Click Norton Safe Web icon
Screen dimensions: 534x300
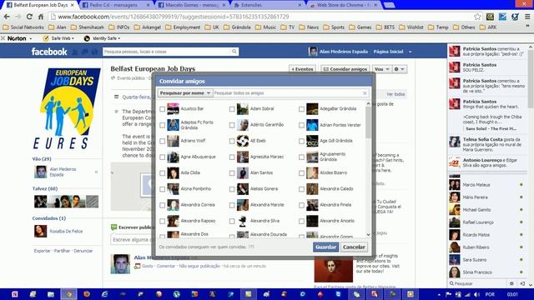pos(46,38)
